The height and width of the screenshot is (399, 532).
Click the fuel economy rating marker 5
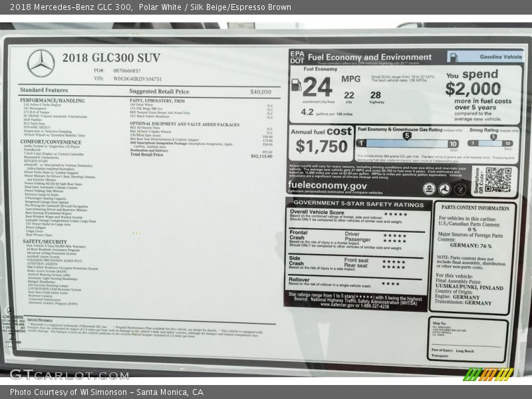(406, 136)
